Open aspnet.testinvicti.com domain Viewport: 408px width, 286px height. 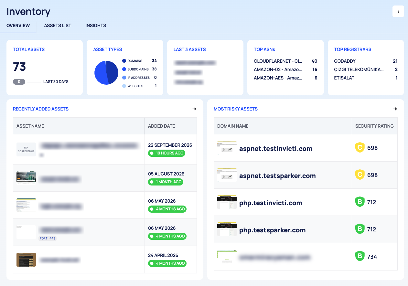click(x=276, y=149)
